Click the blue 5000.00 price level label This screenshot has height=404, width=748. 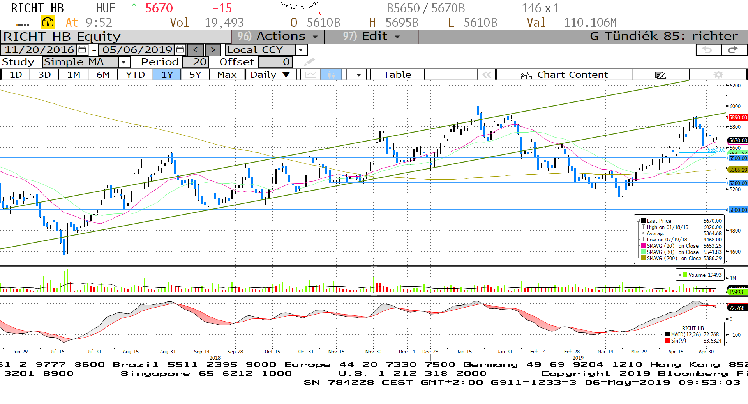click(x=738, y=210)
